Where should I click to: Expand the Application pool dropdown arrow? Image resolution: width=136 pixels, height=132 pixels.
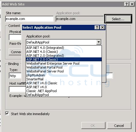99,42
